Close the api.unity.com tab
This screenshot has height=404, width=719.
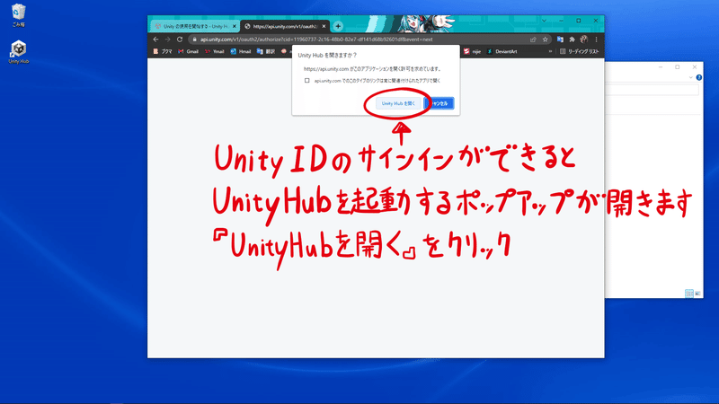324,26
